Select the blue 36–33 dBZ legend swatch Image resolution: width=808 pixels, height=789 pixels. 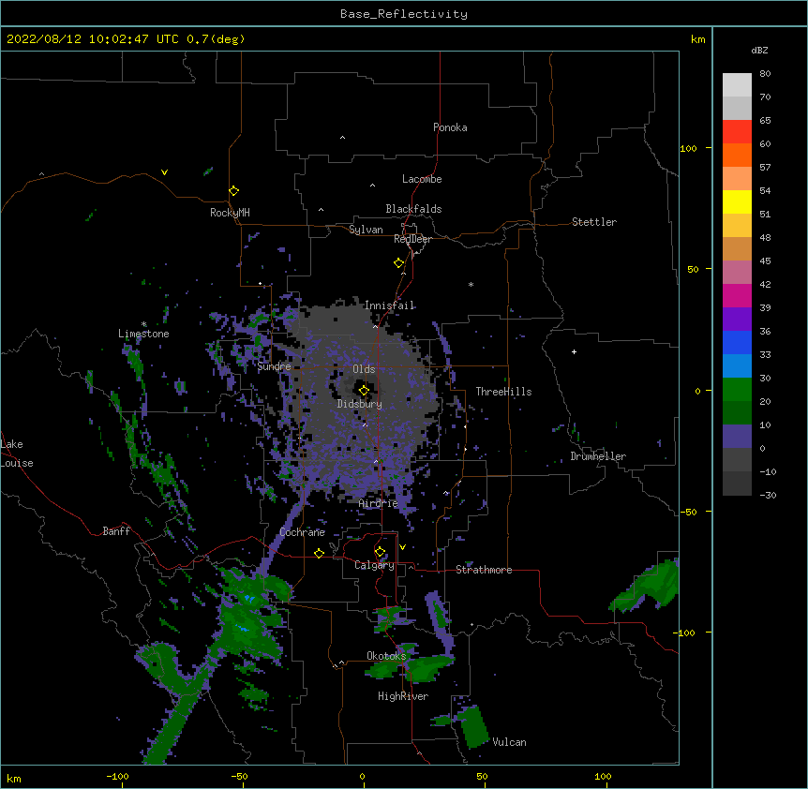(737, 342)
